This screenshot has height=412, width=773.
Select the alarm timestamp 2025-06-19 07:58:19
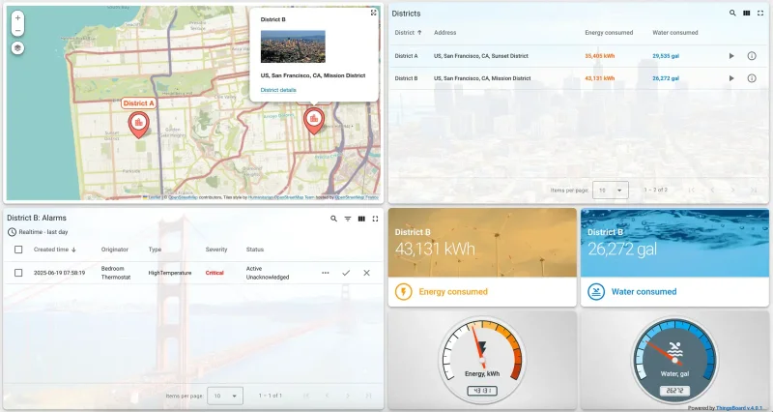(59, 273)
